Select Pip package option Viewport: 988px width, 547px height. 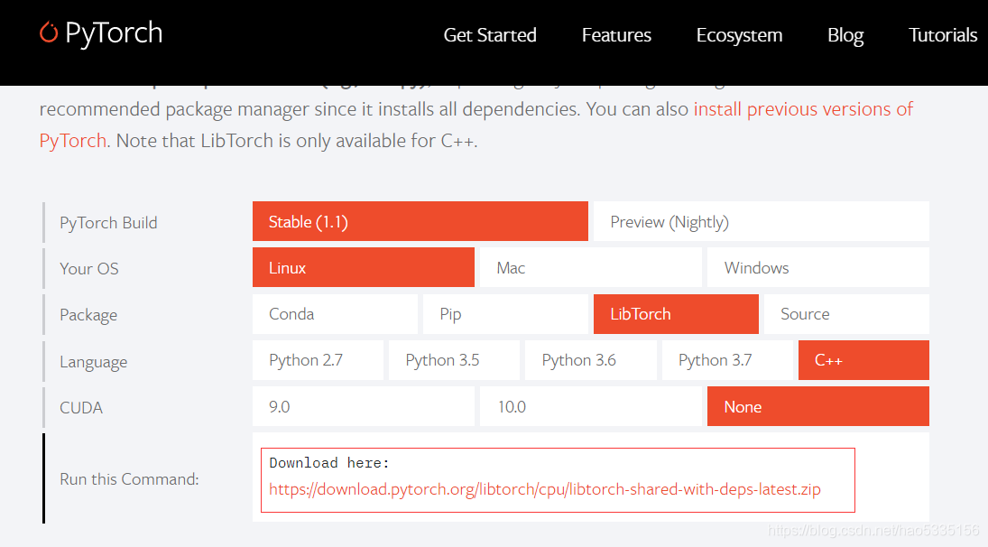click(505, 314)
